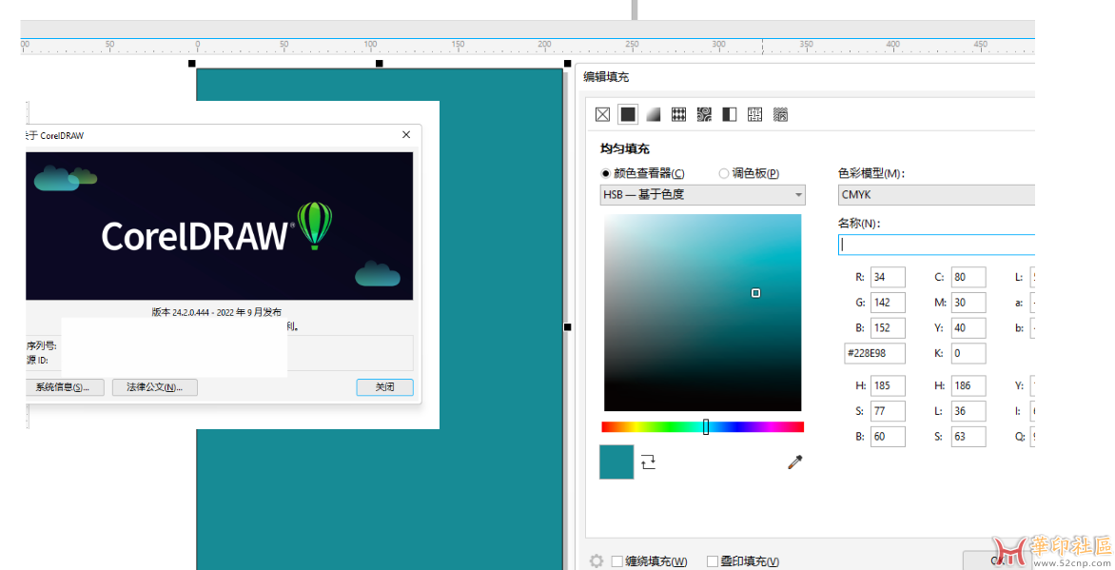The image size is (1115, 570).
Task: Click the 系统信息 button
Action: pos(62,387)
